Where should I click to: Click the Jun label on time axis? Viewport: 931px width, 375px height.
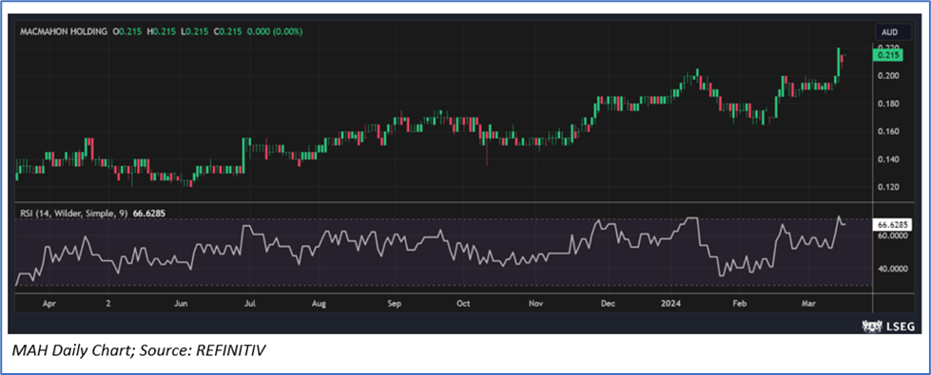tap(182, 303)
